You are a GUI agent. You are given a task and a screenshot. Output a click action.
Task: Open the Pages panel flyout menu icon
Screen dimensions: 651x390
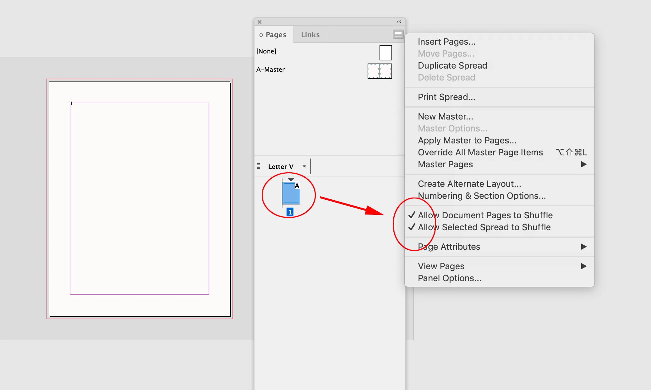click(398, 34)
